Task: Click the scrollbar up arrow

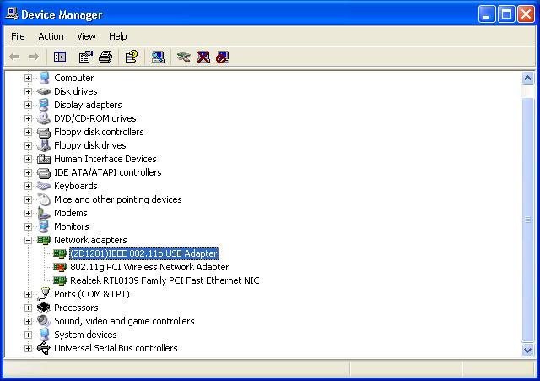Action: [527, 79]
